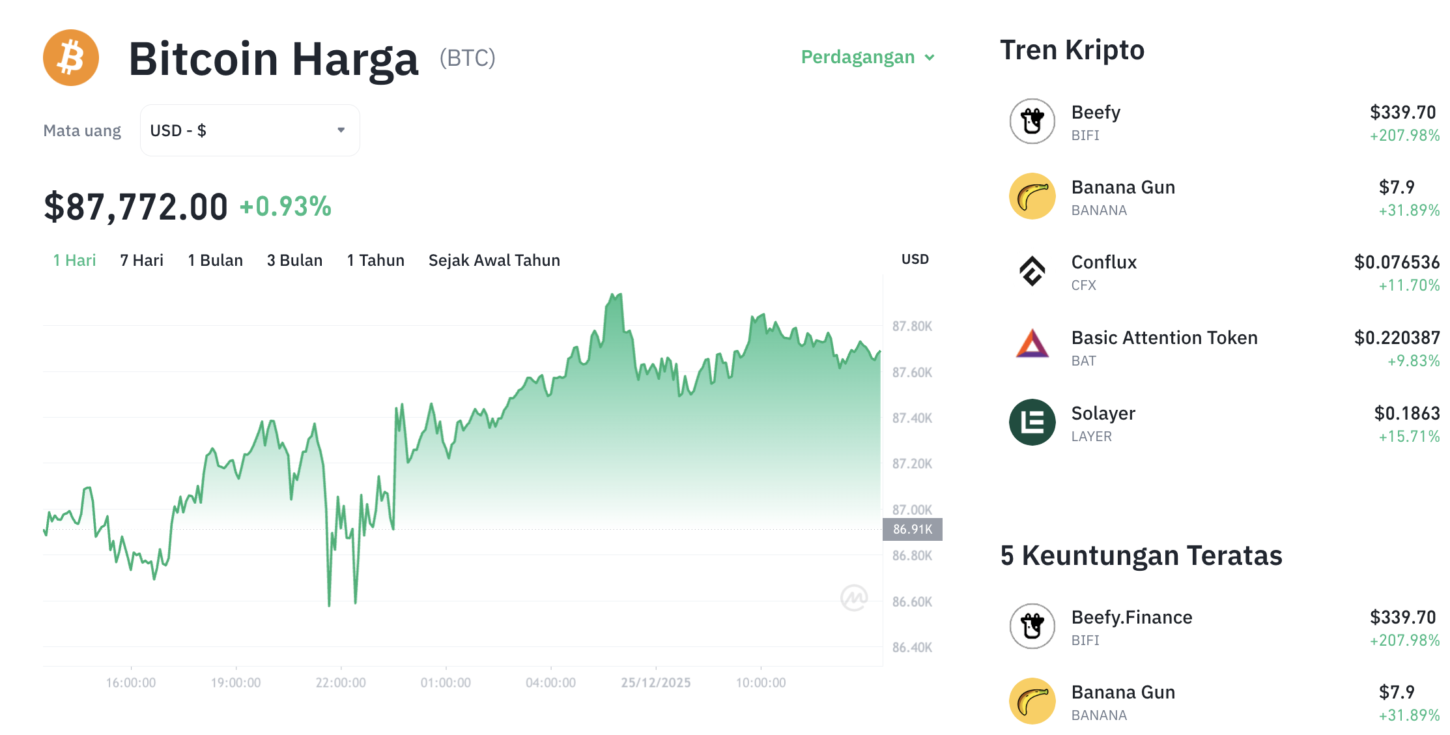Click the Beefy.Finance icon under 5 Keuntungan Teratas
This screenshot has height=735, width=1450.
[x=1031, y=626]
